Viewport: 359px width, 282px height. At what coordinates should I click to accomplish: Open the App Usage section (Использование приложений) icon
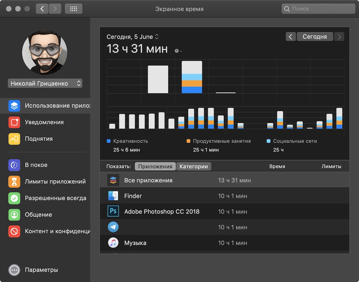[14, 106]
